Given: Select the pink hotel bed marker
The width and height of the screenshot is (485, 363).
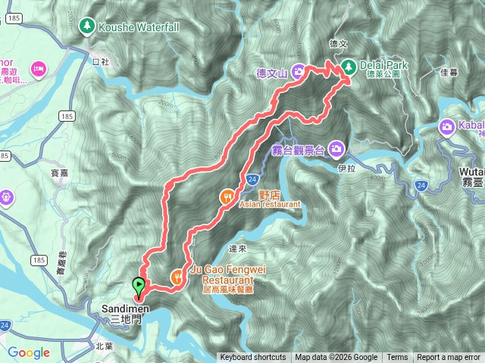Looking at the screenshot, I should pos(39,70).
